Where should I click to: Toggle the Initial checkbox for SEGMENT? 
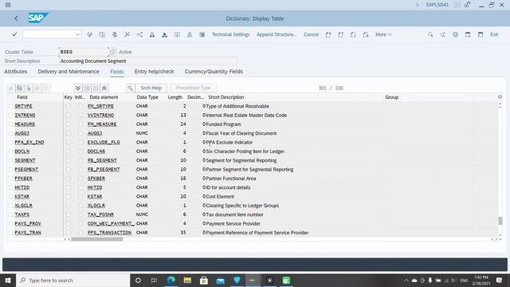tap(80, 160)
